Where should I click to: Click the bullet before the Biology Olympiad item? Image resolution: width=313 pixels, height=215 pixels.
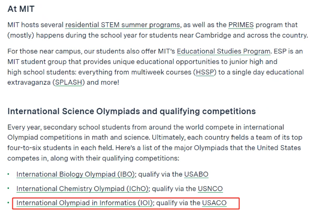tap(9, 174)
